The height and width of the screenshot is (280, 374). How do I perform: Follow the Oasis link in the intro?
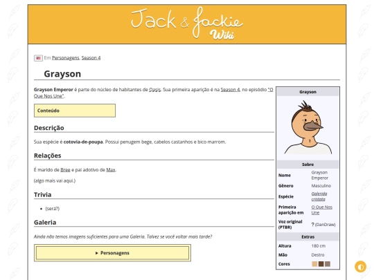155,90
